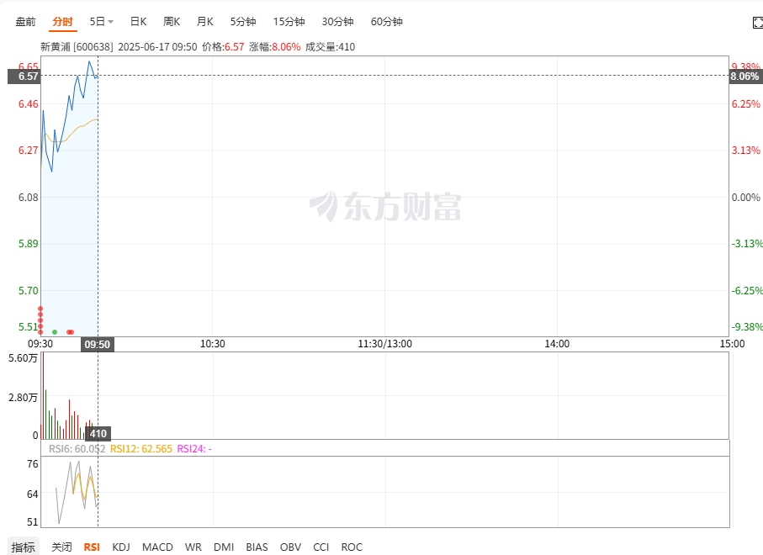Select the DMI indicator
The width and height of the screenshot is (763, 555).
point(224,547)
